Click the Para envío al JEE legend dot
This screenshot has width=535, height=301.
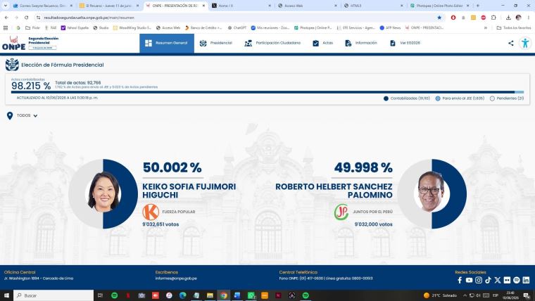pos(438,98)
